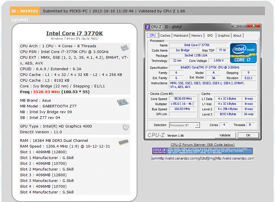
Task: Click the BB code URL text field
Action: [202, 158]
